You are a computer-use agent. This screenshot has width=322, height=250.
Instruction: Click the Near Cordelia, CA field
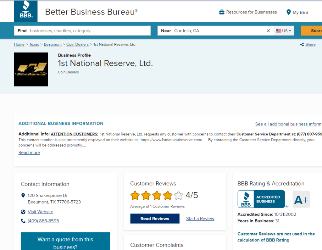tap(215, 31)
